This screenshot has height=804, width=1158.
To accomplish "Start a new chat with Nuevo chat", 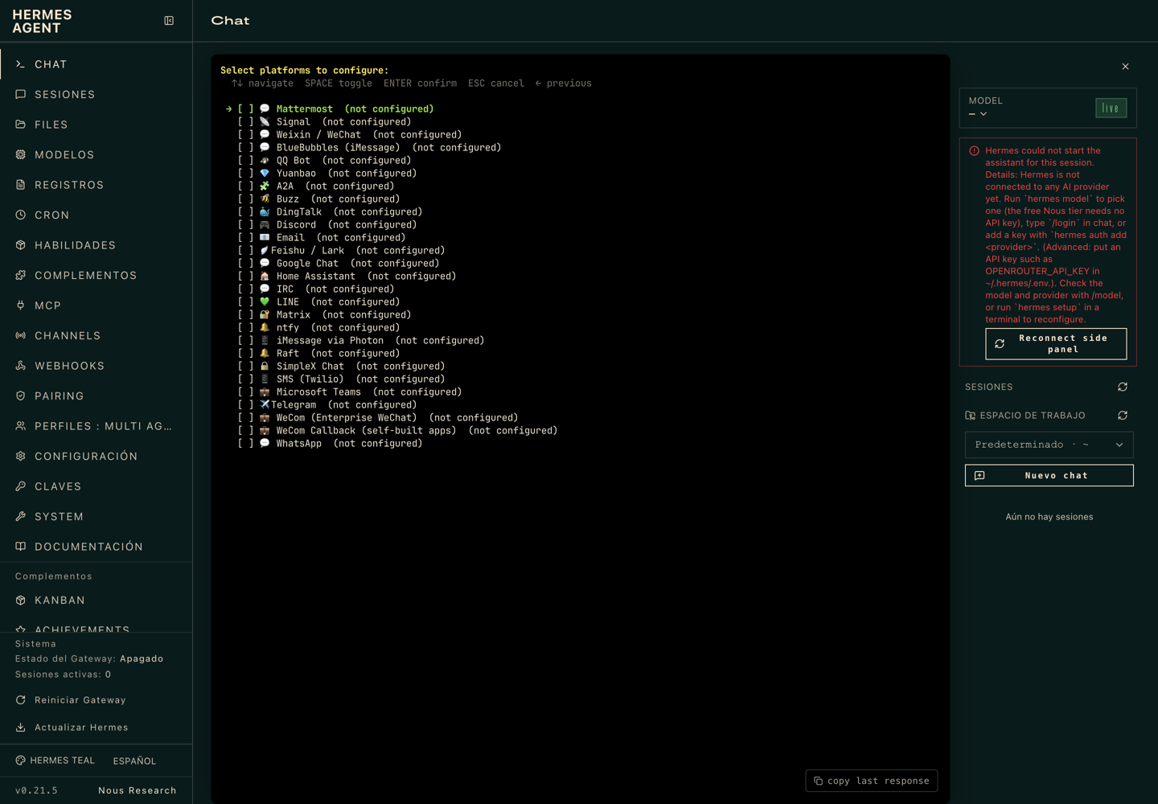I will click(1049, 475).
